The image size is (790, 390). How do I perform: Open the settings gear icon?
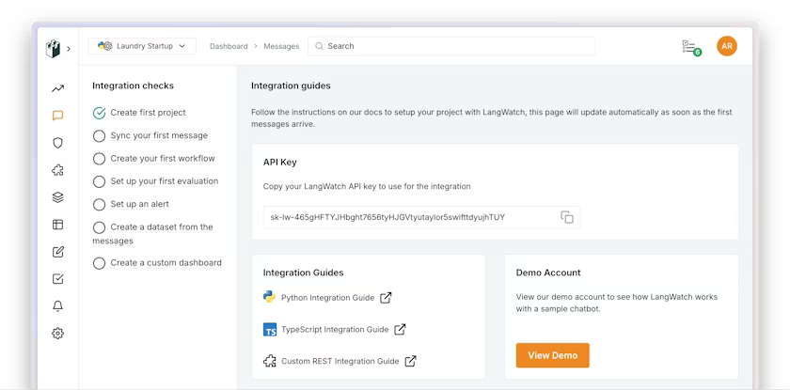click(57, 334)
